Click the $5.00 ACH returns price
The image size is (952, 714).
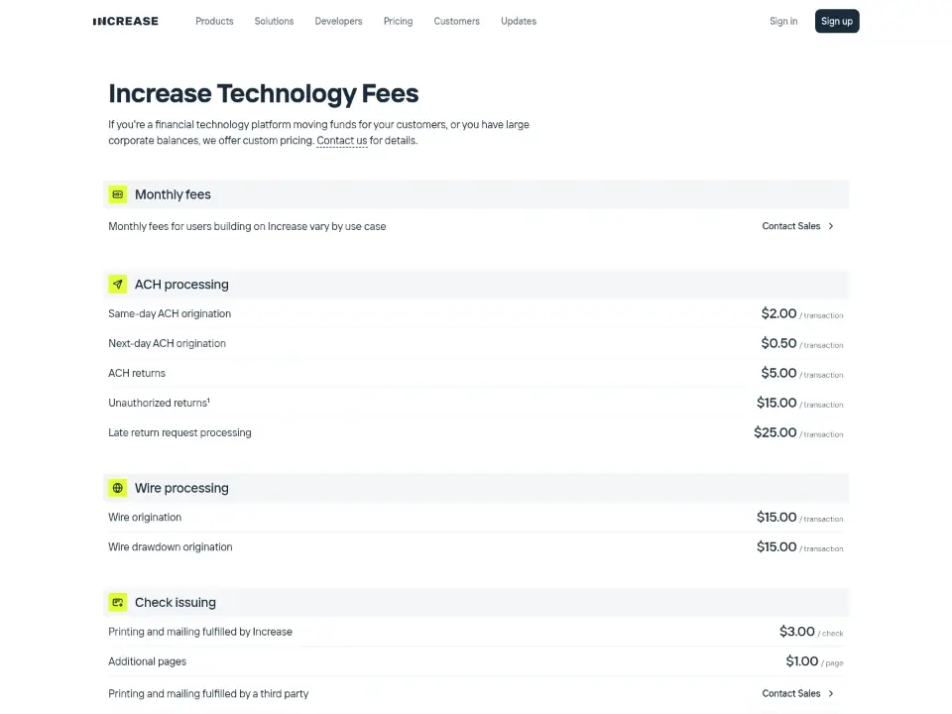click(779, 373)
